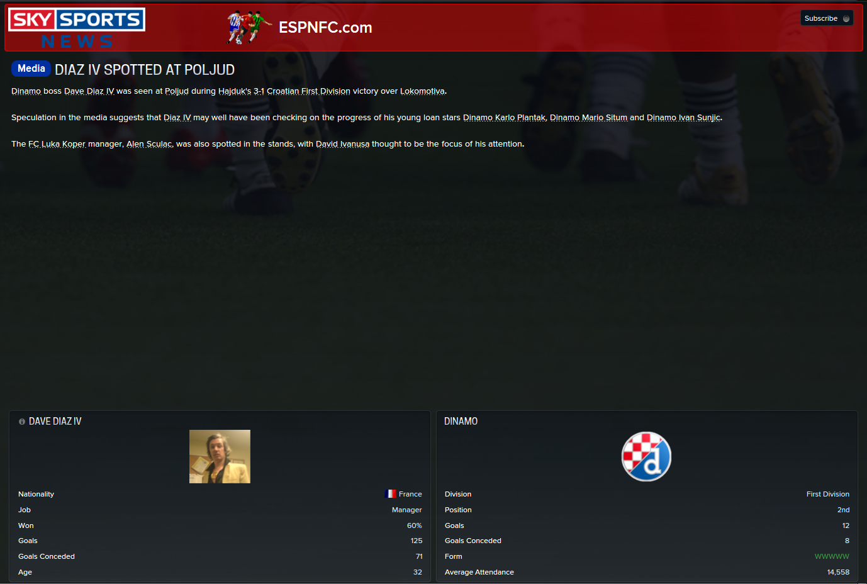The height and width of the screenshot is (584, 867).
Task: Open Dinamo Ivan Sunjic player link
Action: point(683,118)
